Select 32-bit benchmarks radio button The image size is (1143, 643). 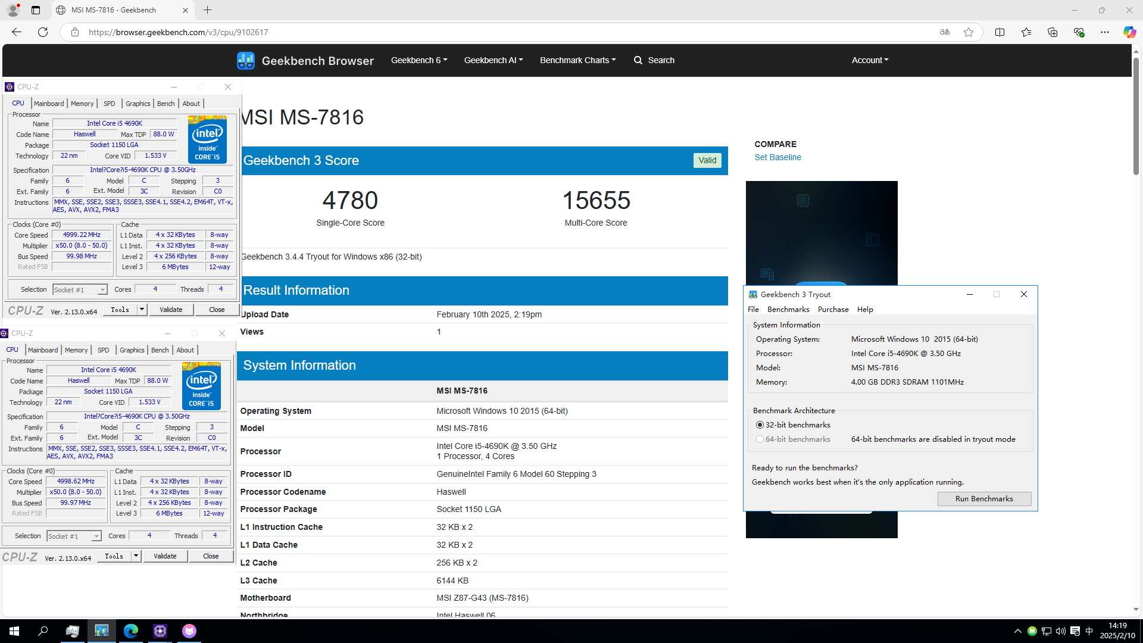760,425
